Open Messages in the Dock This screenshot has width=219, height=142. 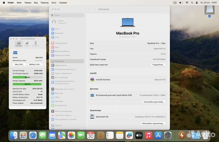tap(43, 135)
